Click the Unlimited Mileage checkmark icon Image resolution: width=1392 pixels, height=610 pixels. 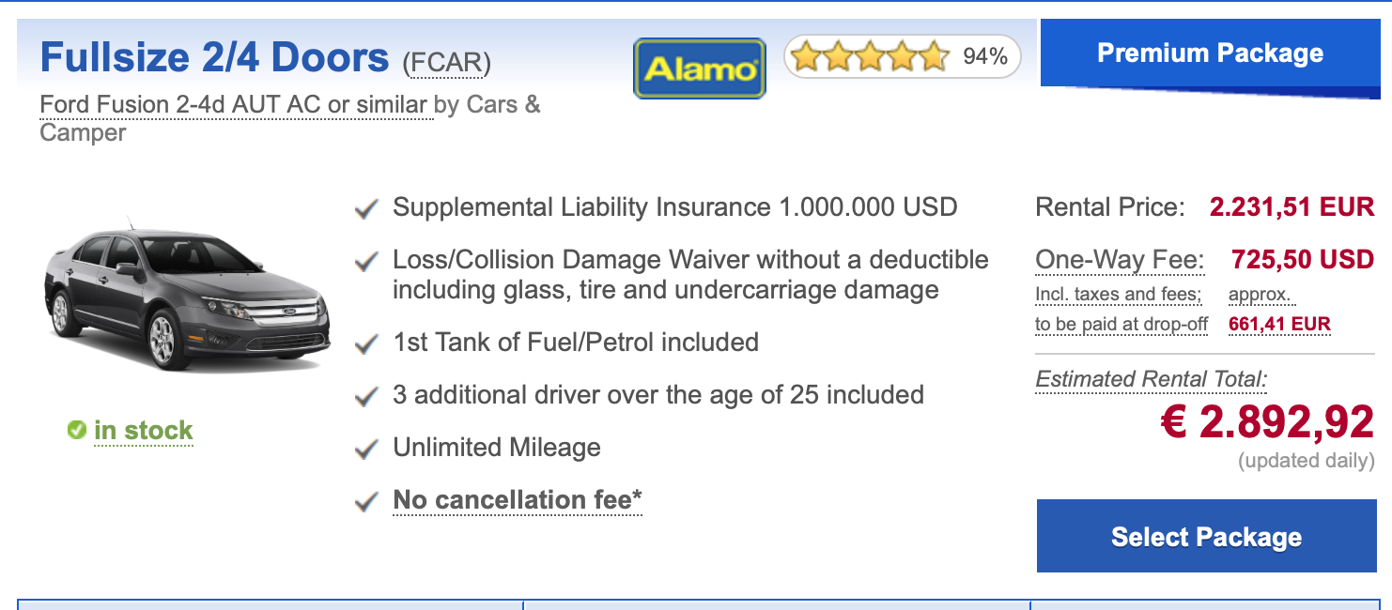(366, 450)
